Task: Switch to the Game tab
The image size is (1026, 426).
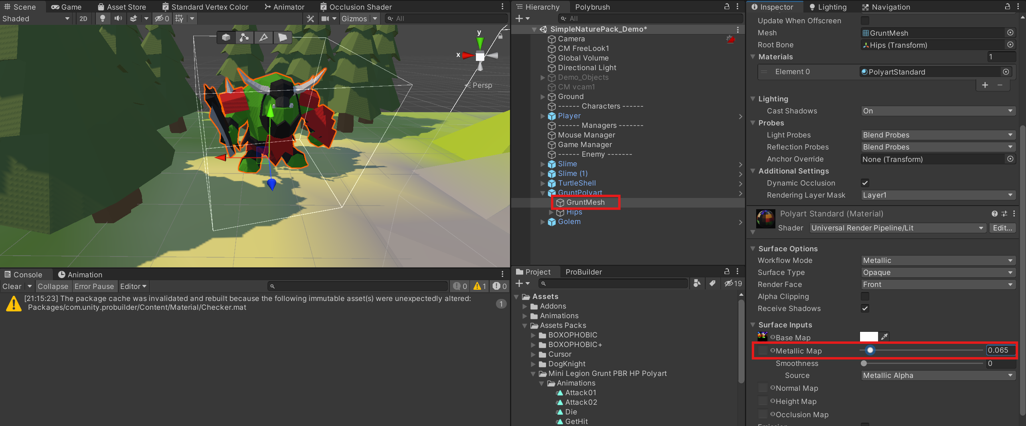Action: click(x=66, y=7)
